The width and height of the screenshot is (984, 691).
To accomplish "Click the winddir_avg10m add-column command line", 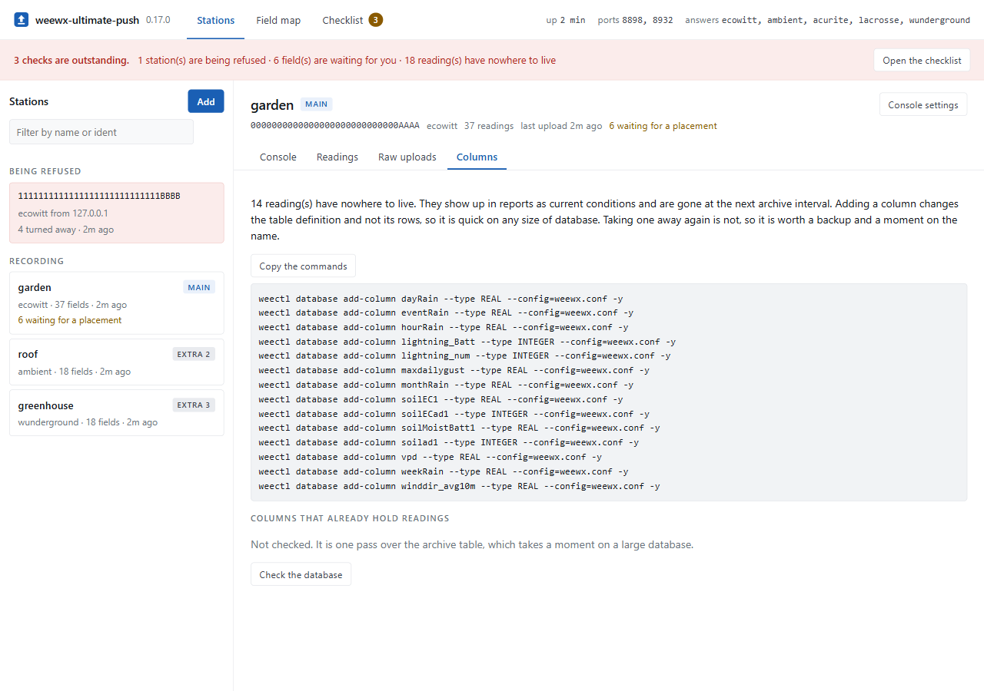I will (x=459, y=486).
